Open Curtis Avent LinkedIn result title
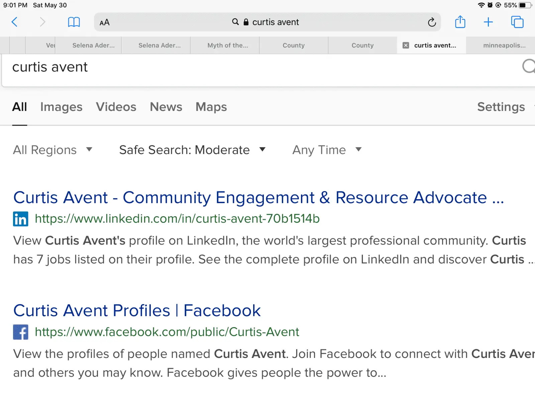This screenshot has height=401, width=535. [x=258, y=197]
